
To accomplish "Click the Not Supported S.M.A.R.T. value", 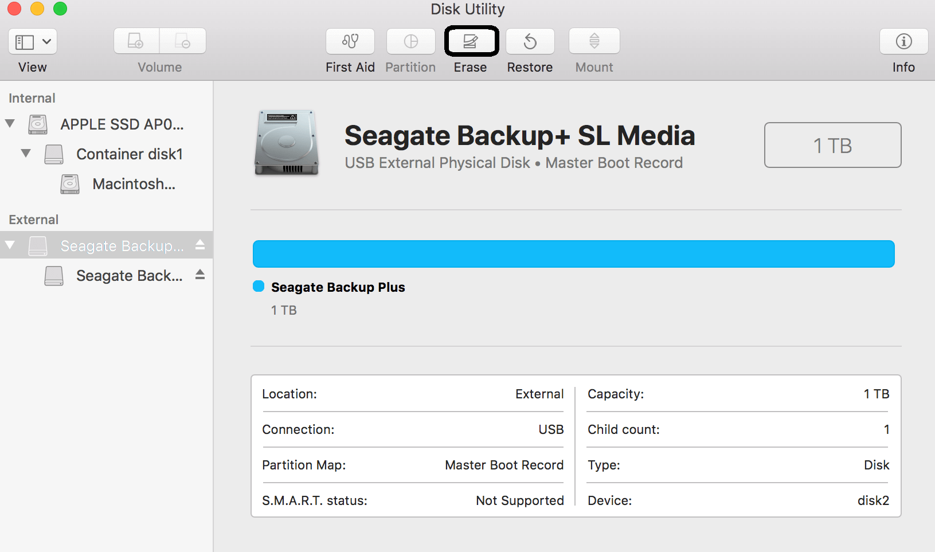I will (x=520, y=500).
